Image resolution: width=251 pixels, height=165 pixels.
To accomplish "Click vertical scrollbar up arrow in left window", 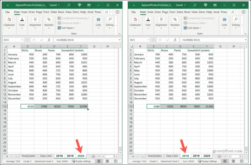I will pos(120,46).
